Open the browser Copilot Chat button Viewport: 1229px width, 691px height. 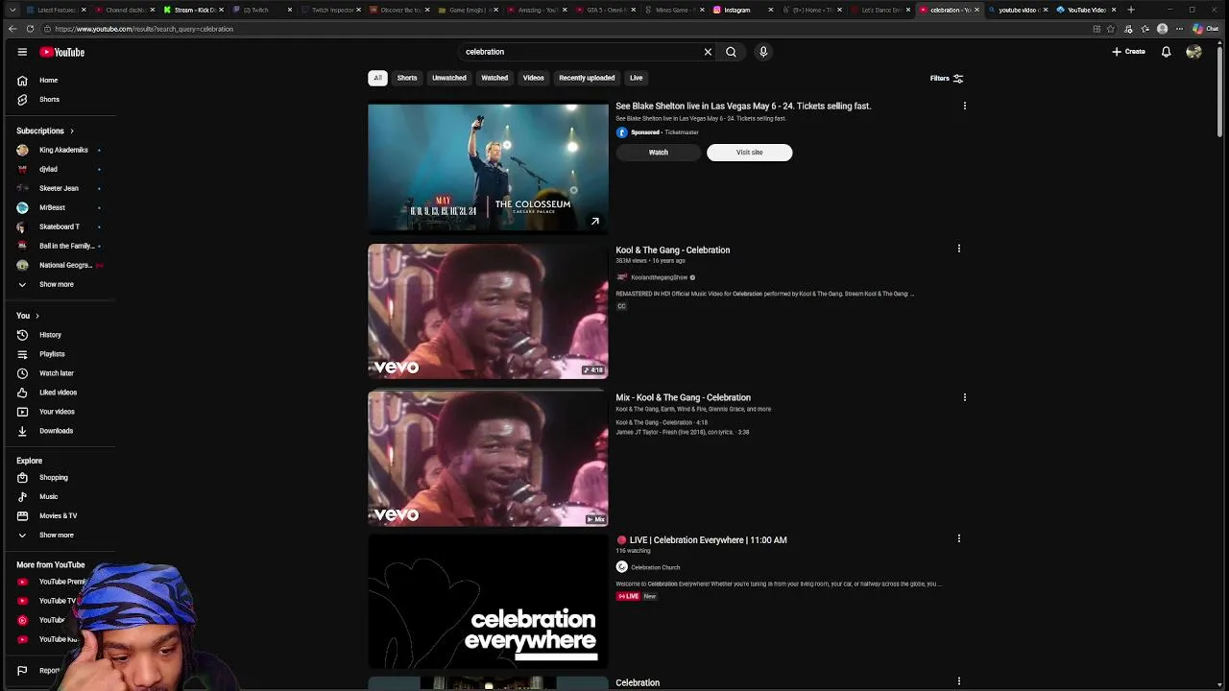(x=1205, y=29)
